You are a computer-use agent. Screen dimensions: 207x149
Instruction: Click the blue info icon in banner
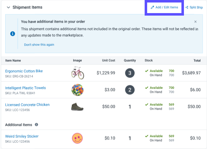pyautogui.click(x=13, y=33)
